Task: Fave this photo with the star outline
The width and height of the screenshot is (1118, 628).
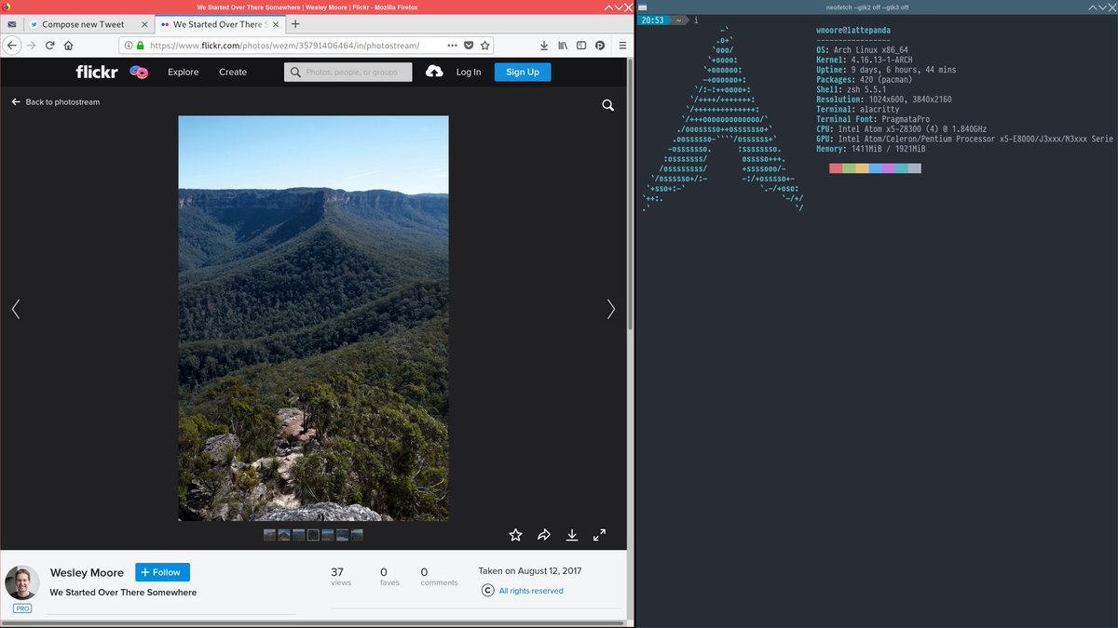Action: [x=515, y=535]
